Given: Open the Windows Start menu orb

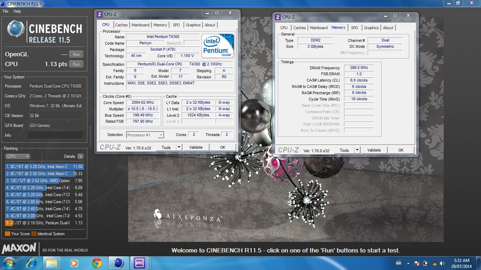Looking at the screenshot, I should point(9,263).
